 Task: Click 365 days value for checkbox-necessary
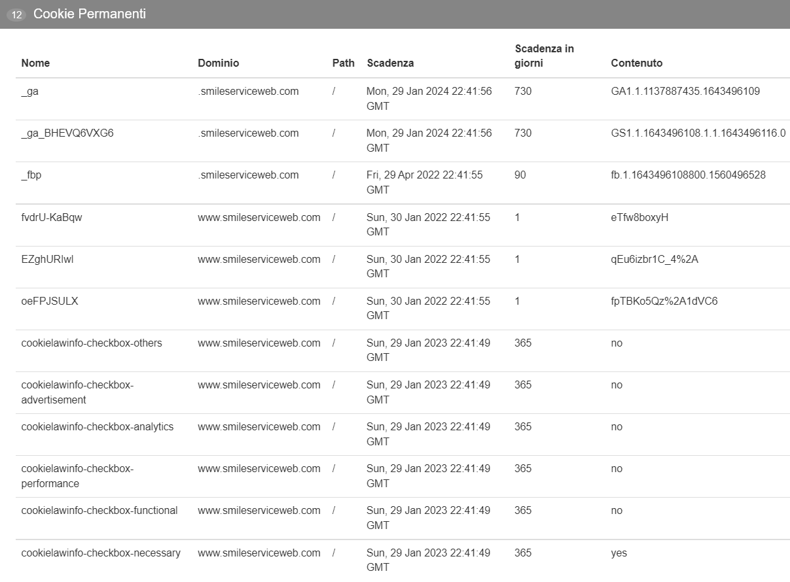[523, 553]
